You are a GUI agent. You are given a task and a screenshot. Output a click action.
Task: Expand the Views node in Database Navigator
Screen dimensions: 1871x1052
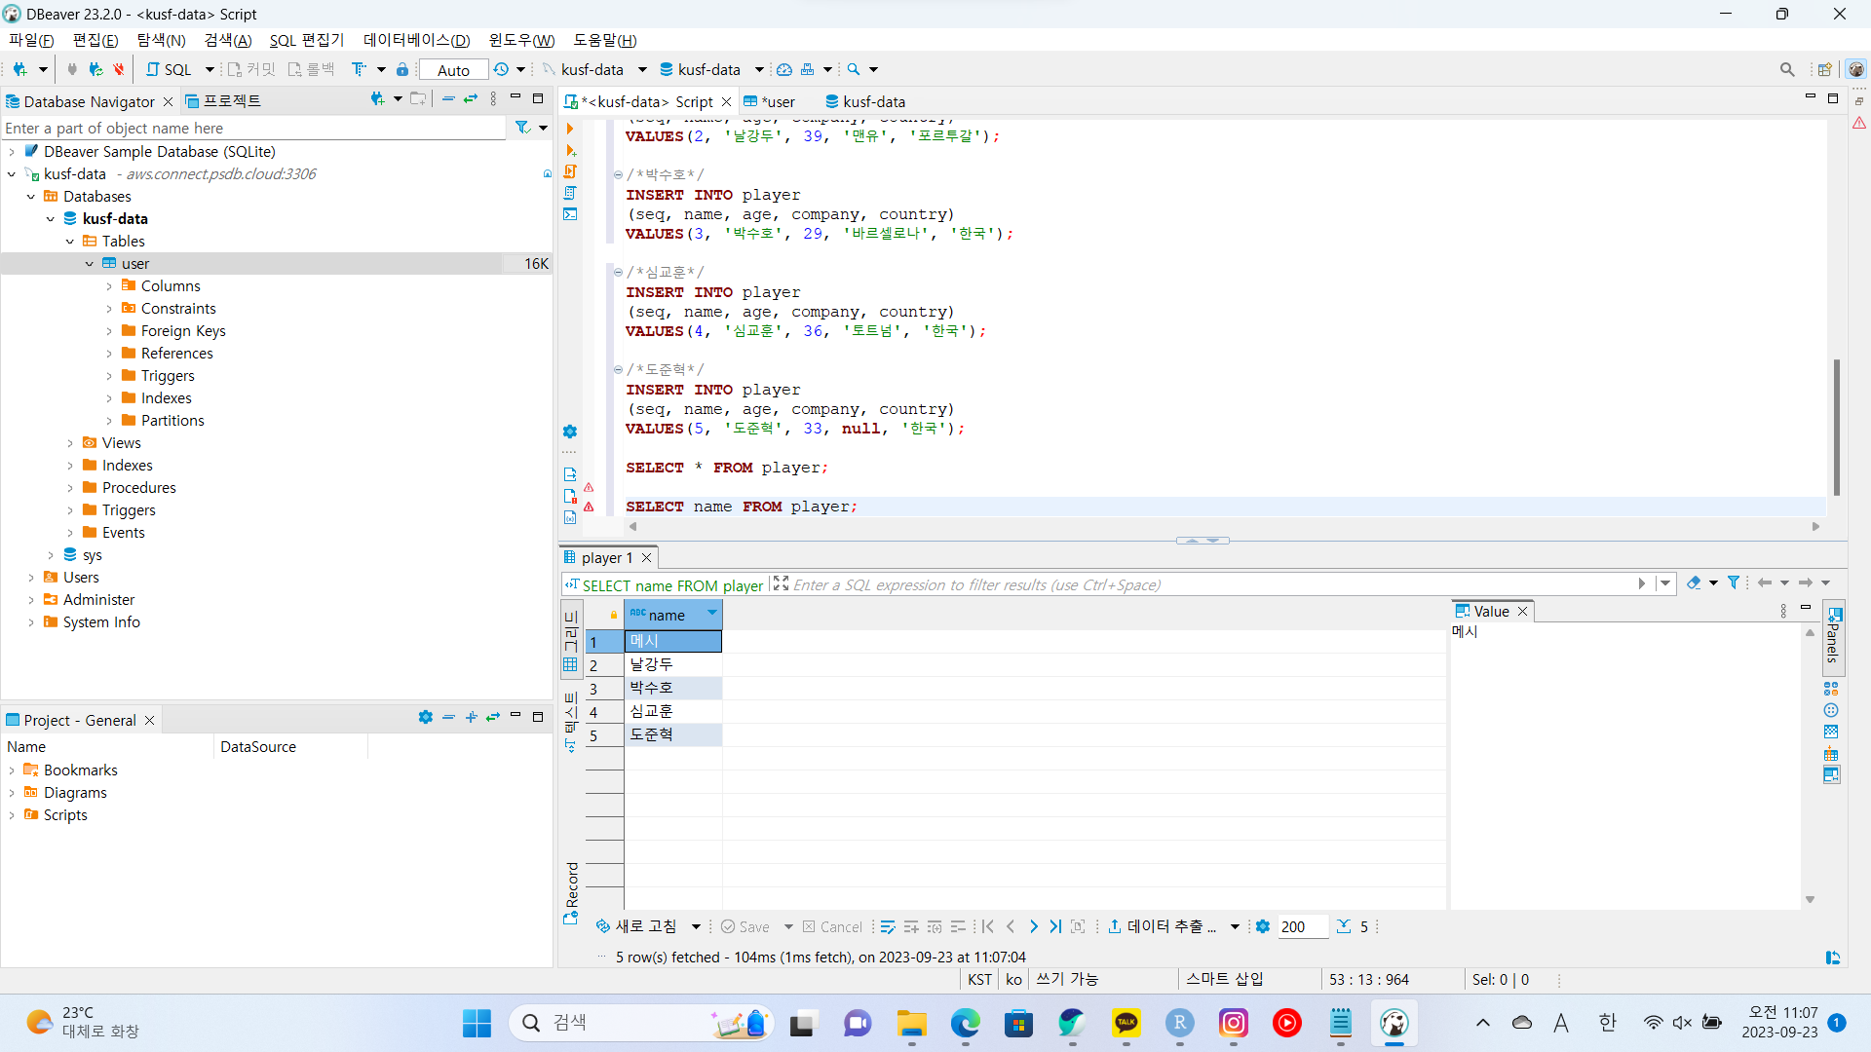tap(70, 442)
